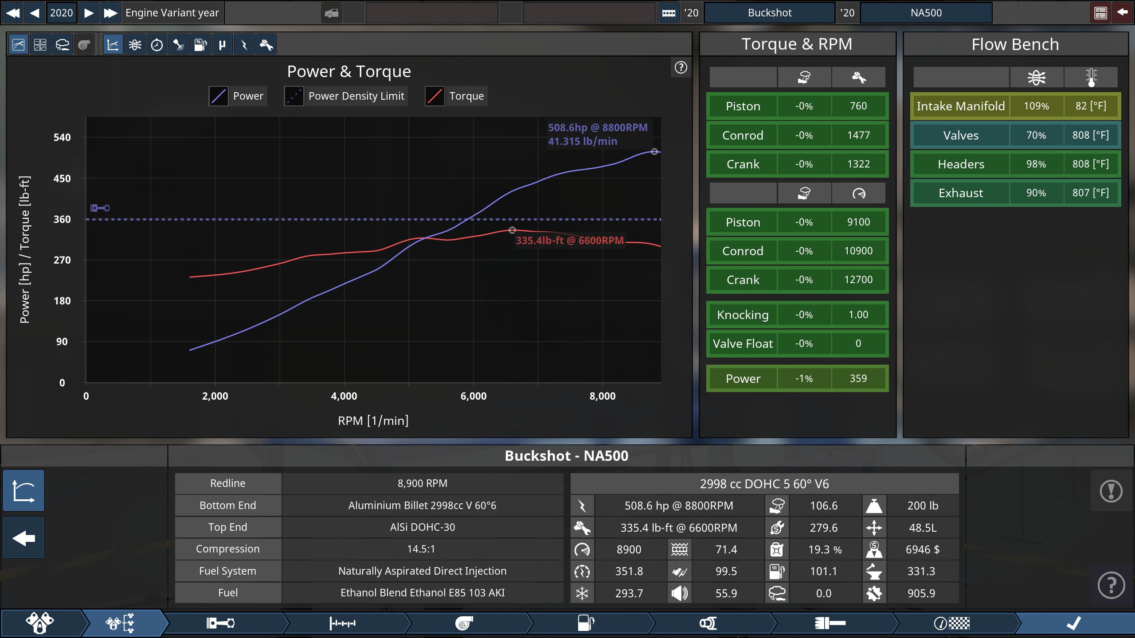Select the Headers flow row
1135x638 pixels.
(1015, 164)
